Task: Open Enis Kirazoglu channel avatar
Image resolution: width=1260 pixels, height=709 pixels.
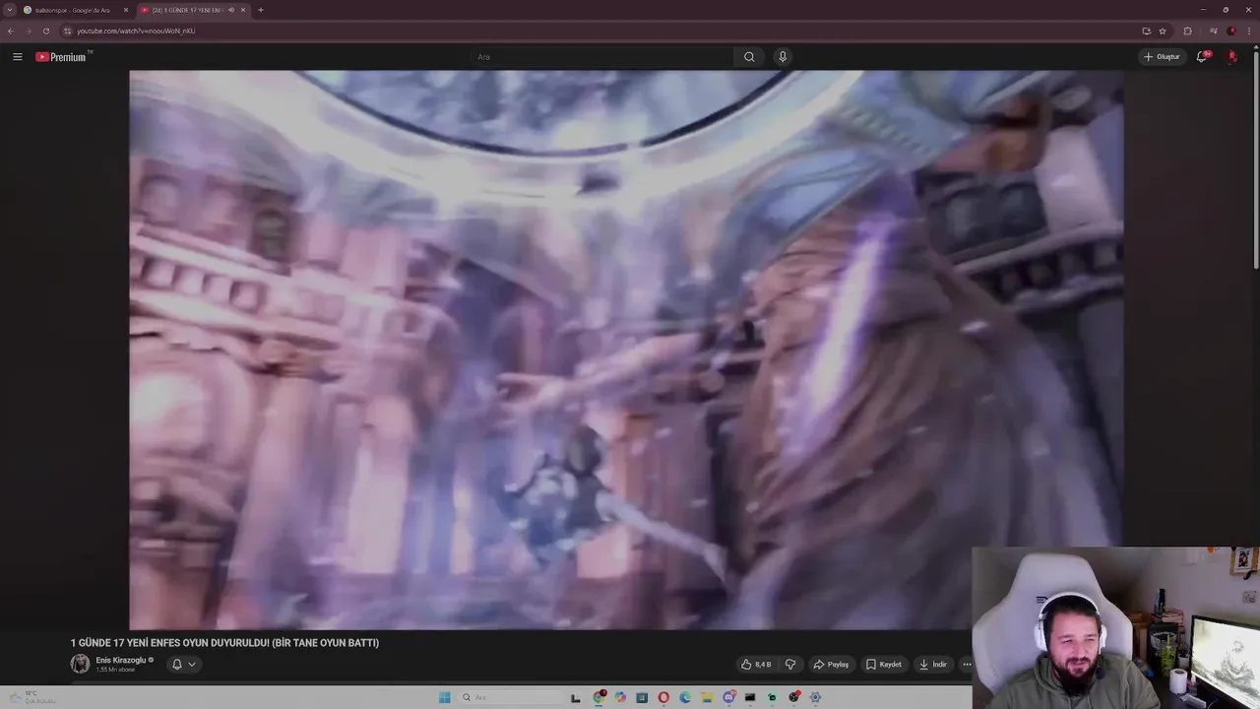Action: pos(80,664)
